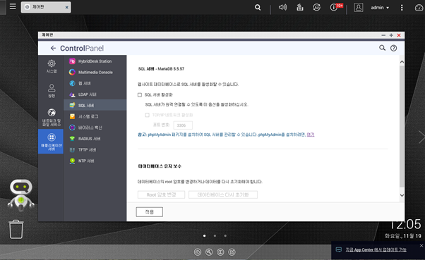Select 권한 user category
This screenshot has width=425, height=260.
coord(52,91)
